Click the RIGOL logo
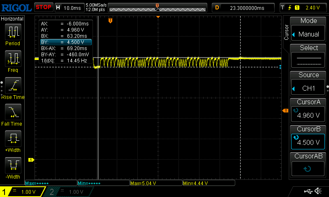 point(16,8)
